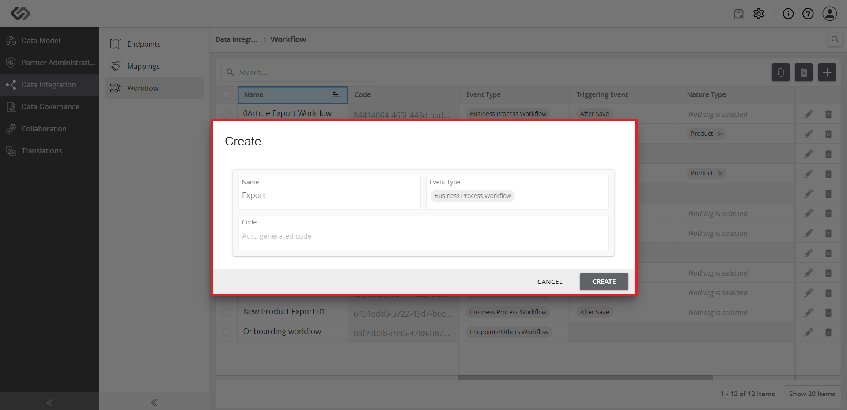This screenshot has height=410, width=847.
Task: Click the horizontal scrollbar under the table
Action: tap(586, 378)
